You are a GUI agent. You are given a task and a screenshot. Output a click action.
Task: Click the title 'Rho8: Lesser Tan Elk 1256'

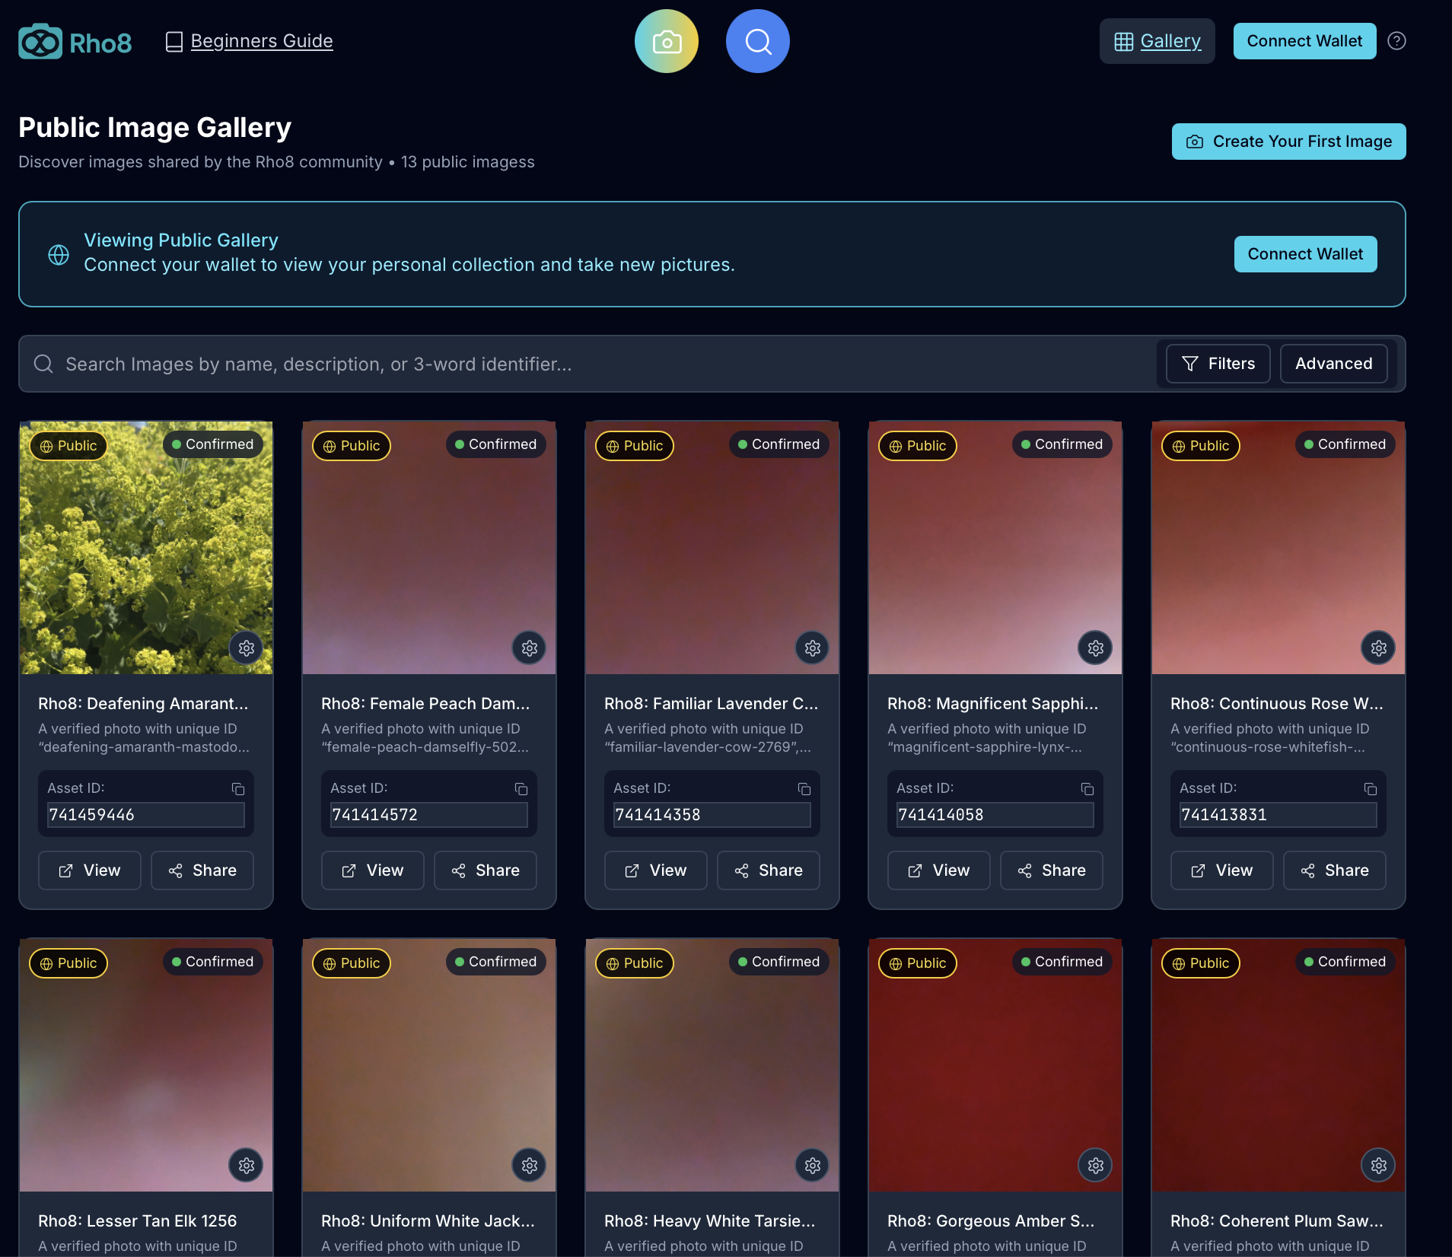point(138,1221)
